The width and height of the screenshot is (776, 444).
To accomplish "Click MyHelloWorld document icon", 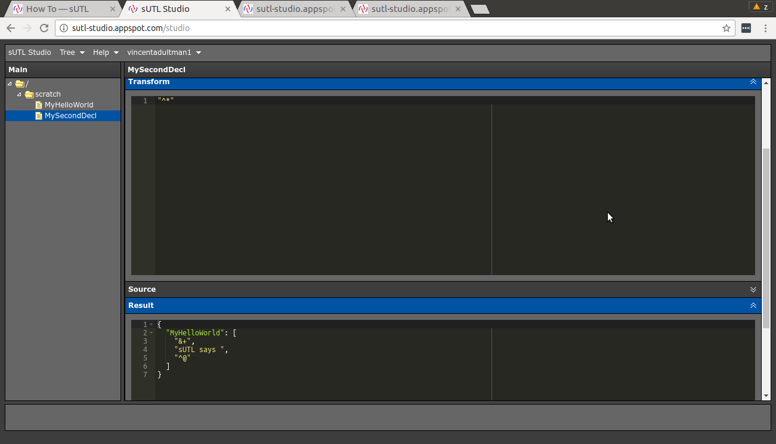I will pyautogui.click(x=39, y=105).
